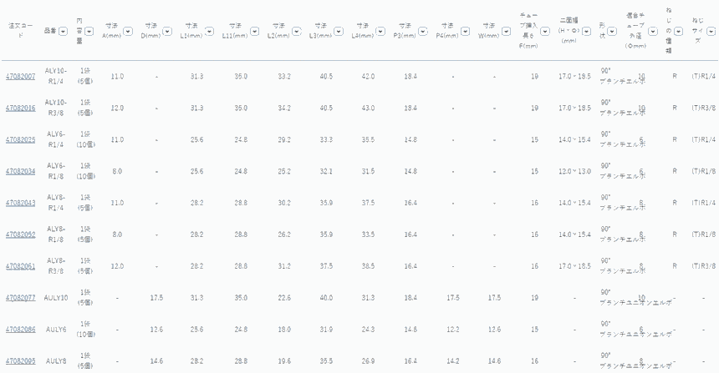Open the 品番 column filter dropdown
The height and width of the screenshot is (373, 719).
click(x=64, y=31)
